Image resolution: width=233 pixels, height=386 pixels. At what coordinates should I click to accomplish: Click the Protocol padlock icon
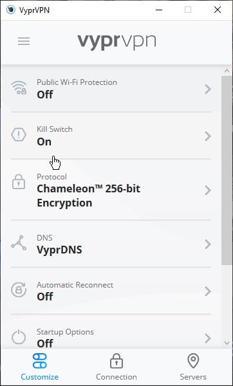[19, 182]
